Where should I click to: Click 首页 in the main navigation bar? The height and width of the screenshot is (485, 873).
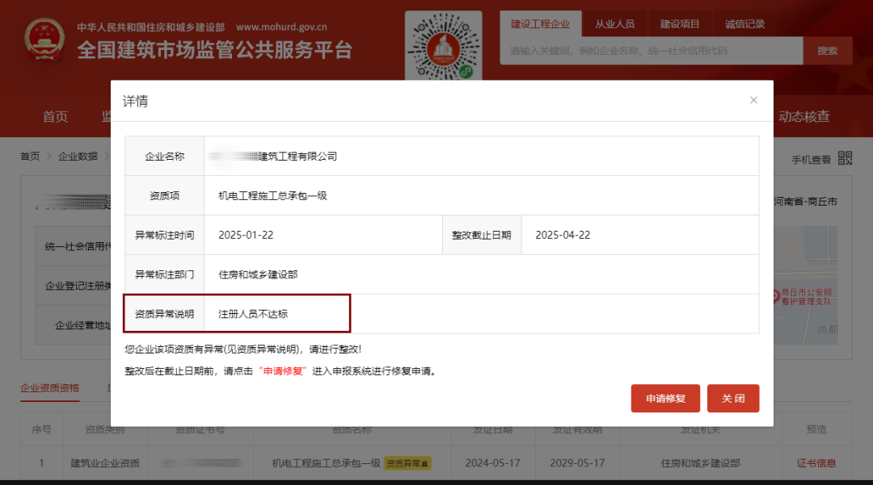tap(54, 115)
